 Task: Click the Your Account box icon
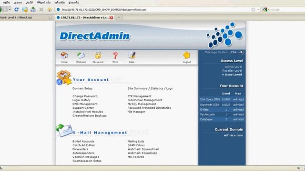point(64,77)
